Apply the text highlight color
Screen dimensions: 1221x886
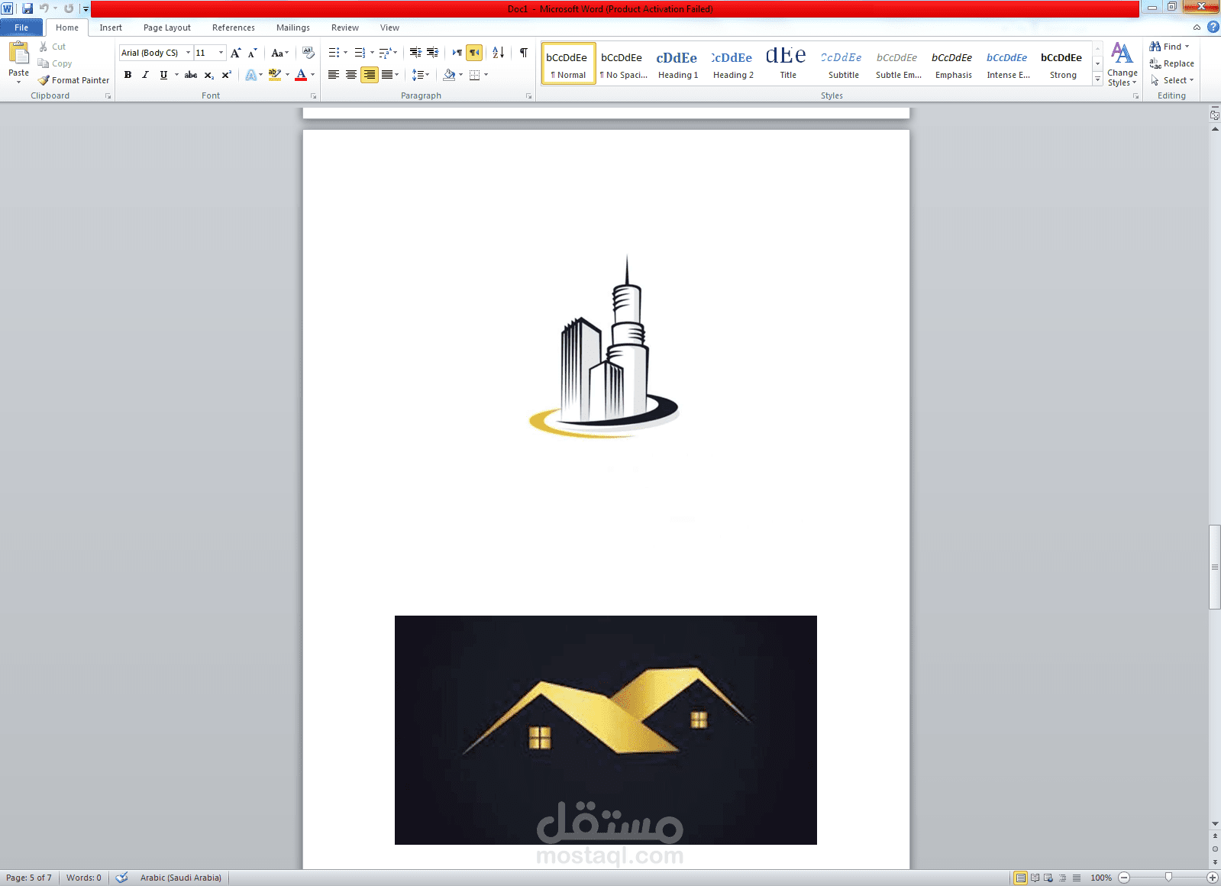click(275, 75)
